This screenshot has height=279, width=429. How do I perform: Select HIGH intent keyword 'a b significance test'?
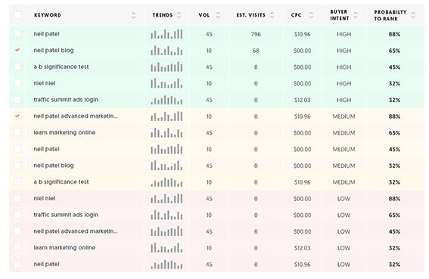[61, 67]
